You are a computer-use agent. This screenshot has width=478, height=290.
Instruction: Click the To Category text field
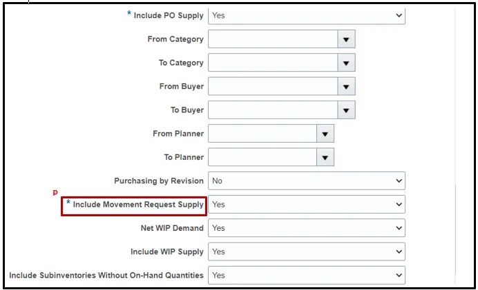pos(273,63)
